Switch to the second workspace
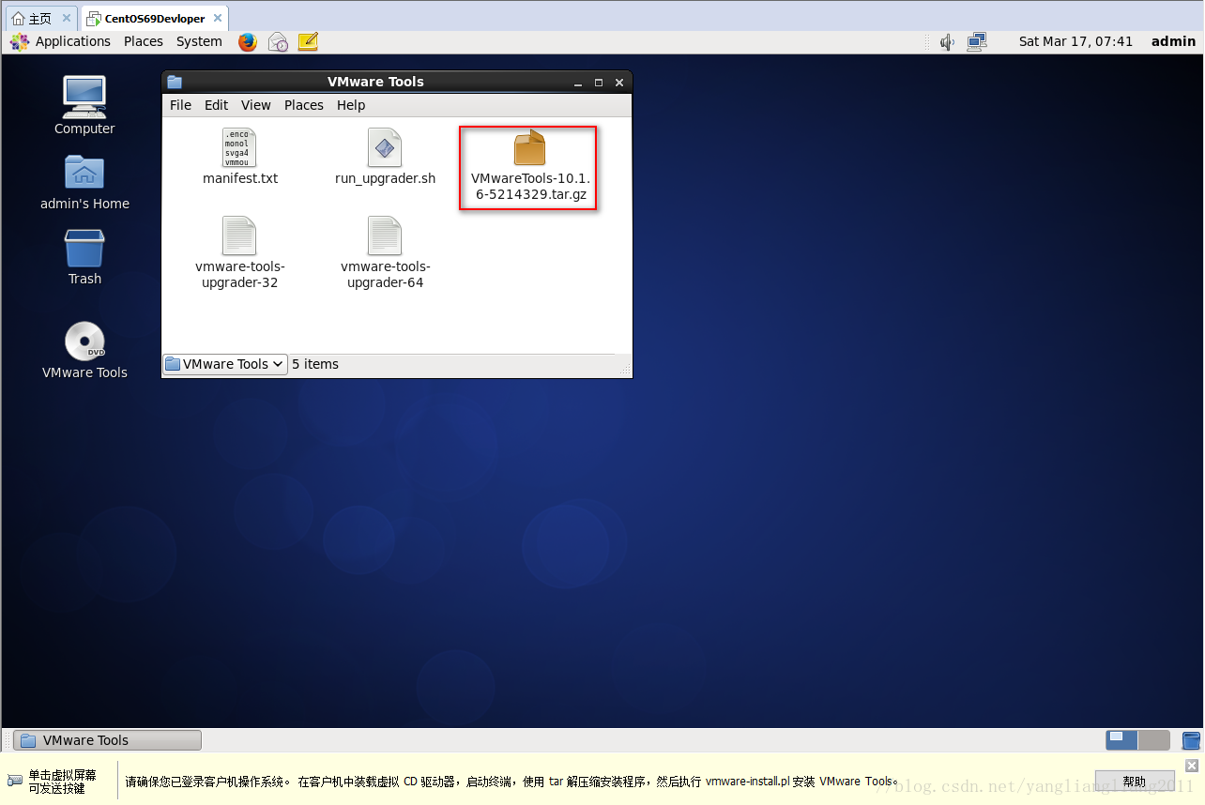The width and height of the screenshot is (1205, 805). coord(1154,740)
